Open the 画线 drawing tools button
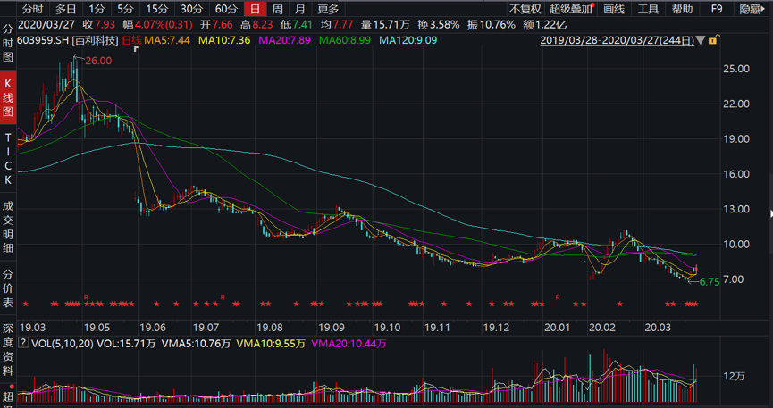The image size is (773, 408). (614, 9)
